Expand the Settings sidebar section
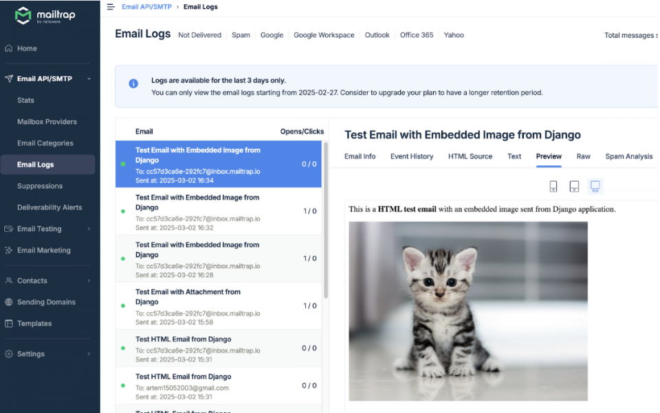This screenshot has height=413, width=660. [x=88, y=353]
